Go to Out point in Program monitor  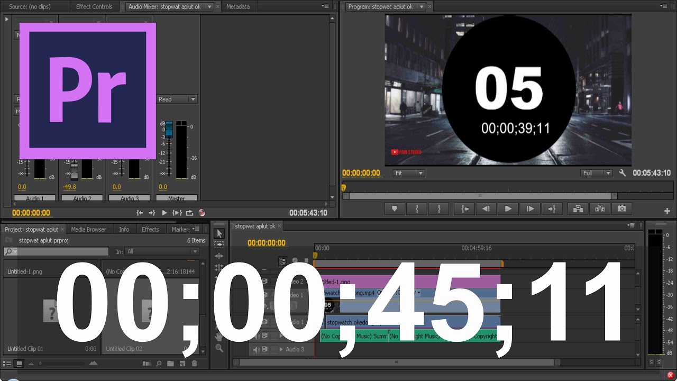tap(552, 209)
